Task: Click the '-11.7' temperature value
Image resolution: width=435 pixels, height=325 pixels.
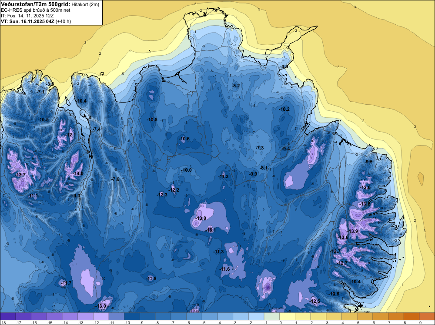Action: click(x=66, y=283)
